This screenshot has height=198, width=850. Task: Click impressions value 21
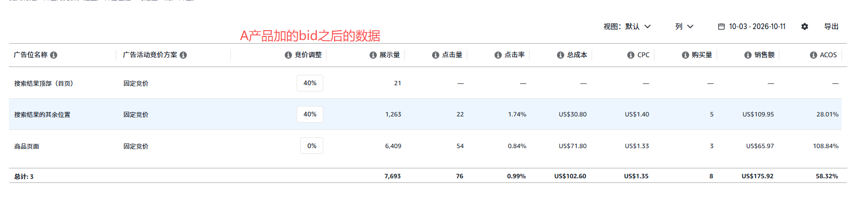coord(398,83)
